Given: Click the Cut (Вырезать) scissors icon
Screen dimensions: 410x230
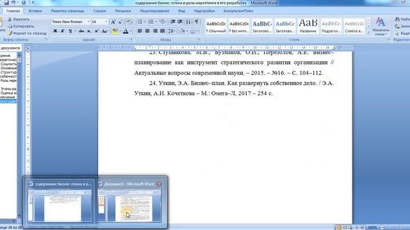Looking at the screenshot, I should pyautogui.click(x=10, y=19).
